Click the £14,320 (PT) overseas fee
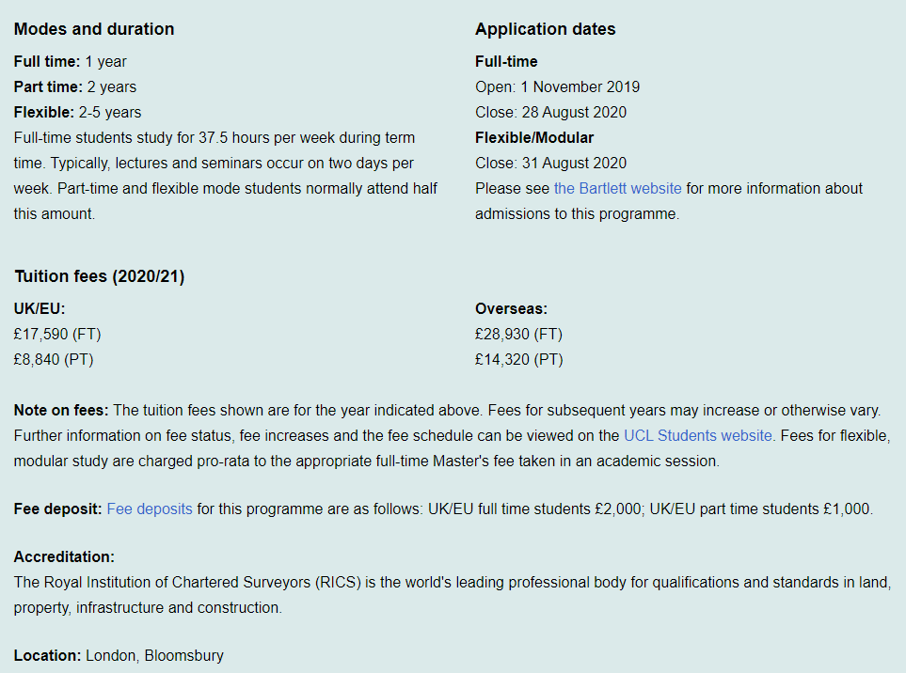Viewport: 906px width, 673px height. point(519,360)
